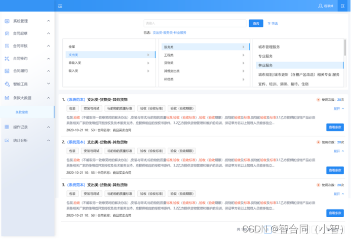The width and height of the screenshot is (351, 239).
Task: Click the 操作记录 table icon
Action: pos(7,127)
